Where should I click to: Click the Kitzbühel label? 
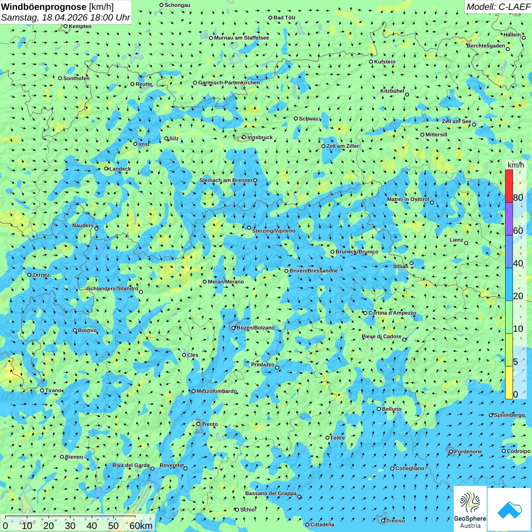[392, 91]
